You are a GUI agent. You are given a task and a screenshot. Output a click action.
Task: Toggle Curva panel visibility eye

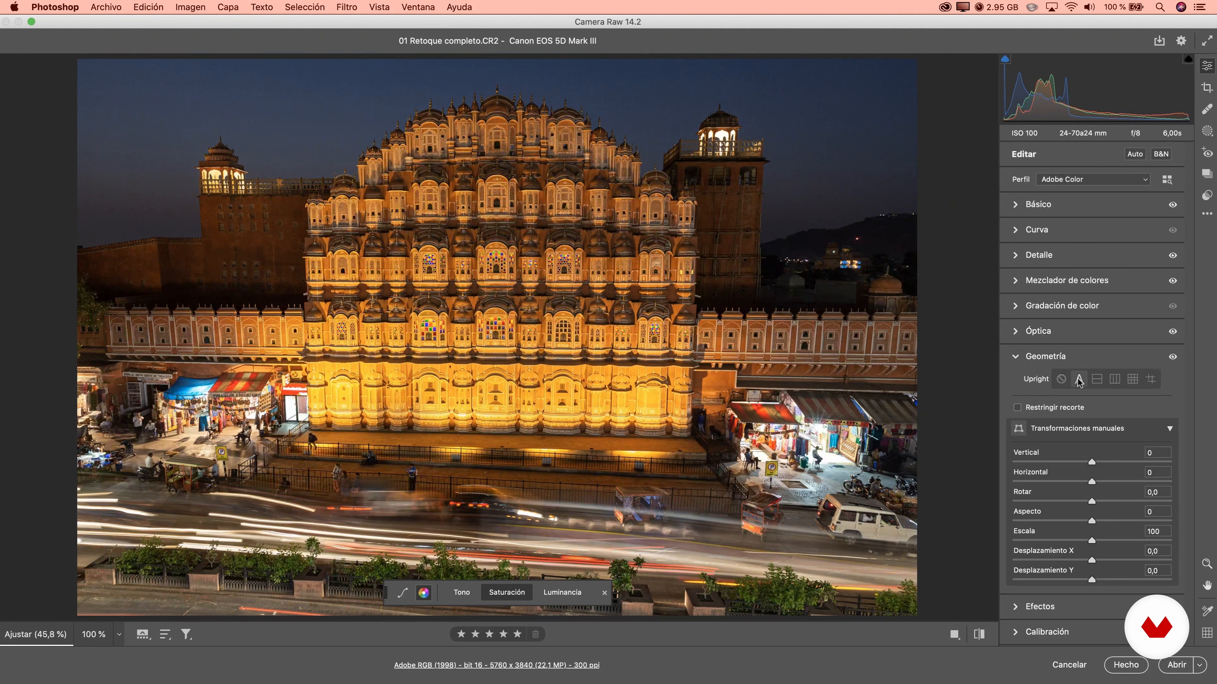(1173, 230)
